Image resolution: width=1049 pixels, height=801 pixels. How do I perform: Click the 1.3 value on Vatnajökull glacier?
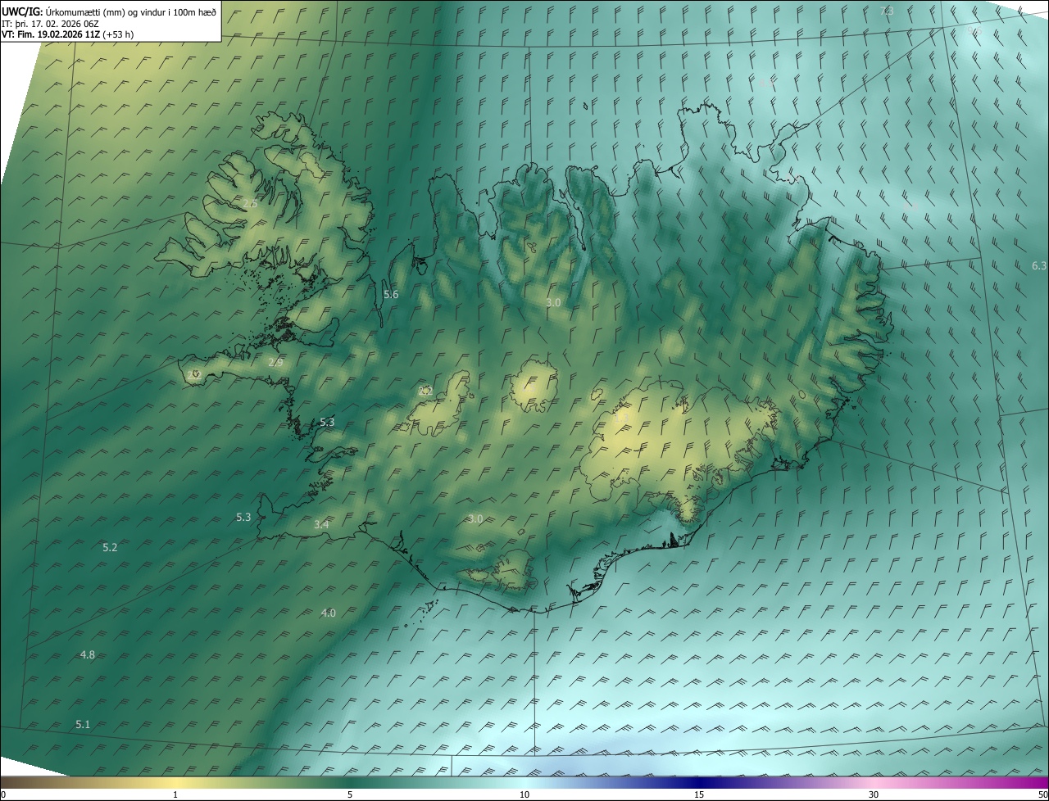click(621, 418)
